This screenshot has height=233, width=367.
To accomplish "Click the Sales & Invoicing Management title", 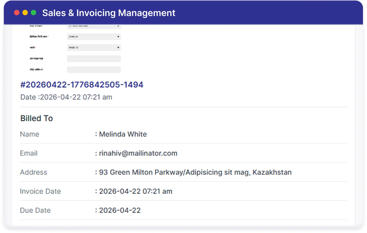I will point(109,13).
